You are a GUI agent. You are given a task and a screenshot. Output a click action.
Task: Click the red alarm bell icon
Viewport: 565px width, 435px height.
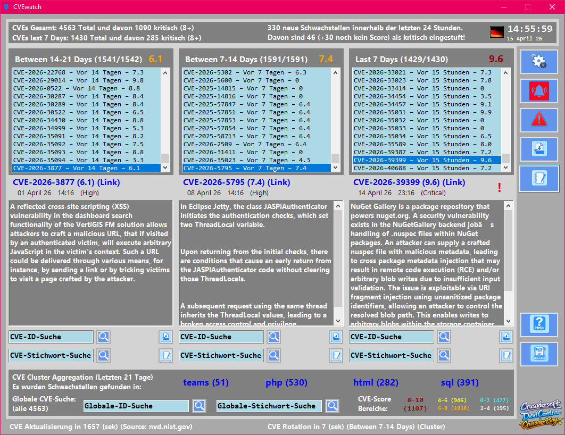539,91
